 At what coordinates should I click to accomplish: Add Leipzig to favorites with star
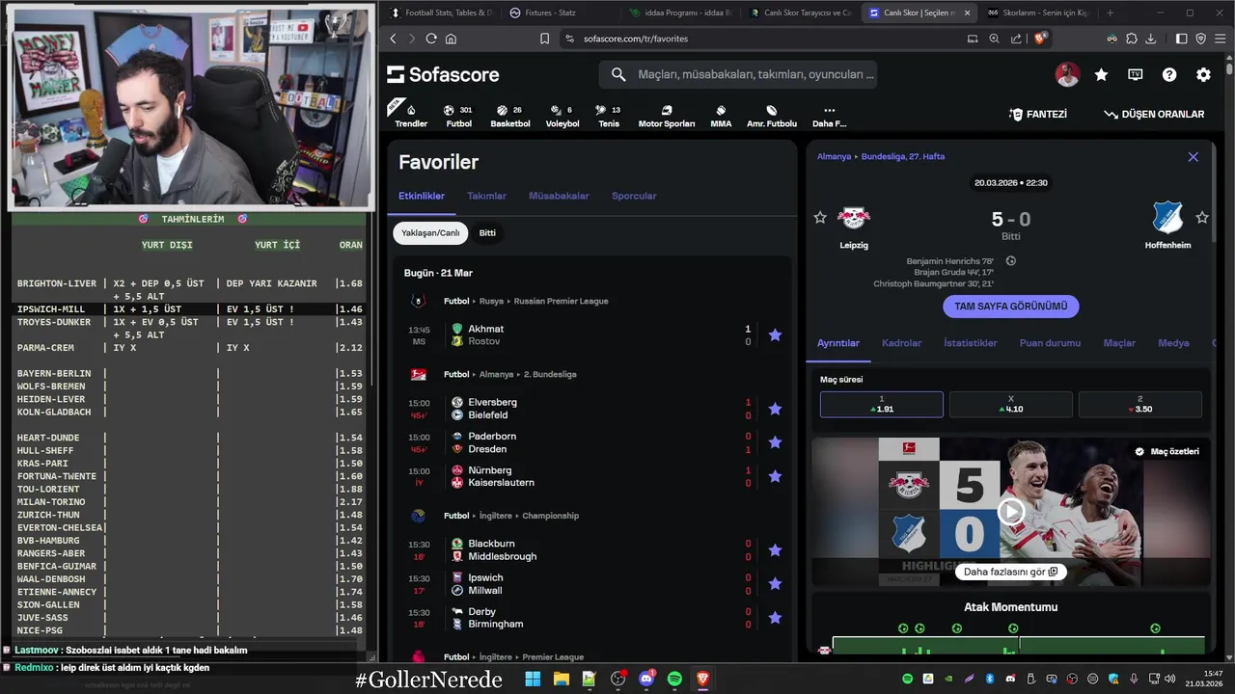click(x=820, y=218)
